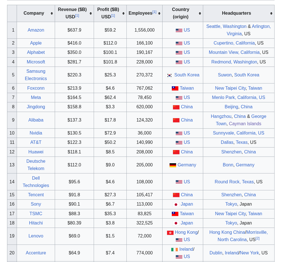Open the Sony company link
Image resolution: width=285 pixels, height=262 pixels.
[36, 204]
